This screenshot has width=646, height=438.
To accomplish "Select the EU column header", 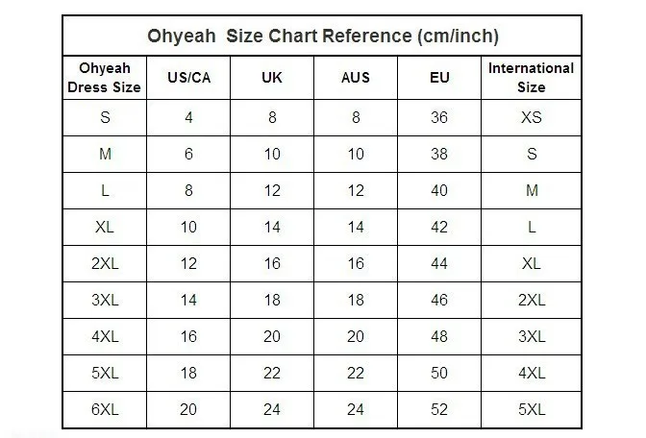I will 439,78.
